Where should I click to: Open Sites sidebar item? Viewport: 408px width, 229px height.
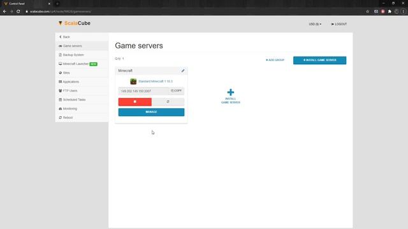(82, 73)
